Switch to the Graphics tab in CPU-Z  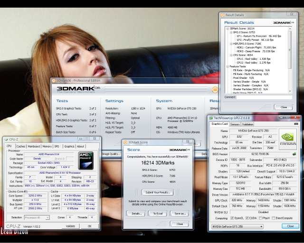69,147
